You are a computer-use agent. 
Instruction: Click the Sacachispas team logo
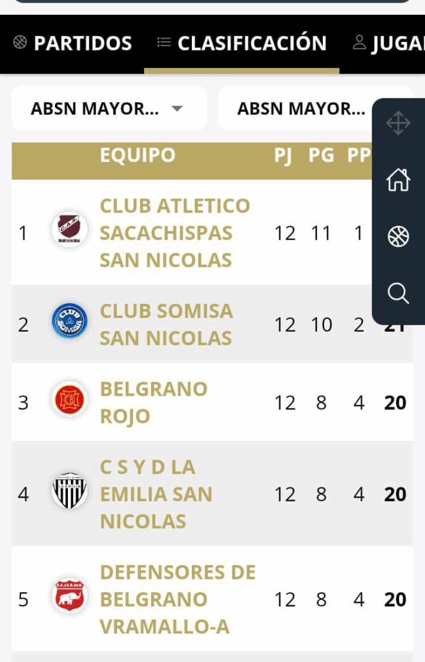click(70, 230)
